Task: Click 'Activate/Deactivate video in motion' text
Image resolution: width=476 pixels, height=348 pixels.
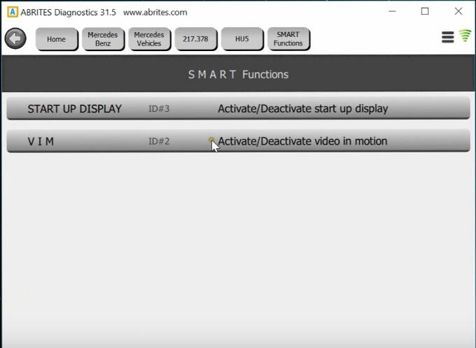Action: click(302, 141)
